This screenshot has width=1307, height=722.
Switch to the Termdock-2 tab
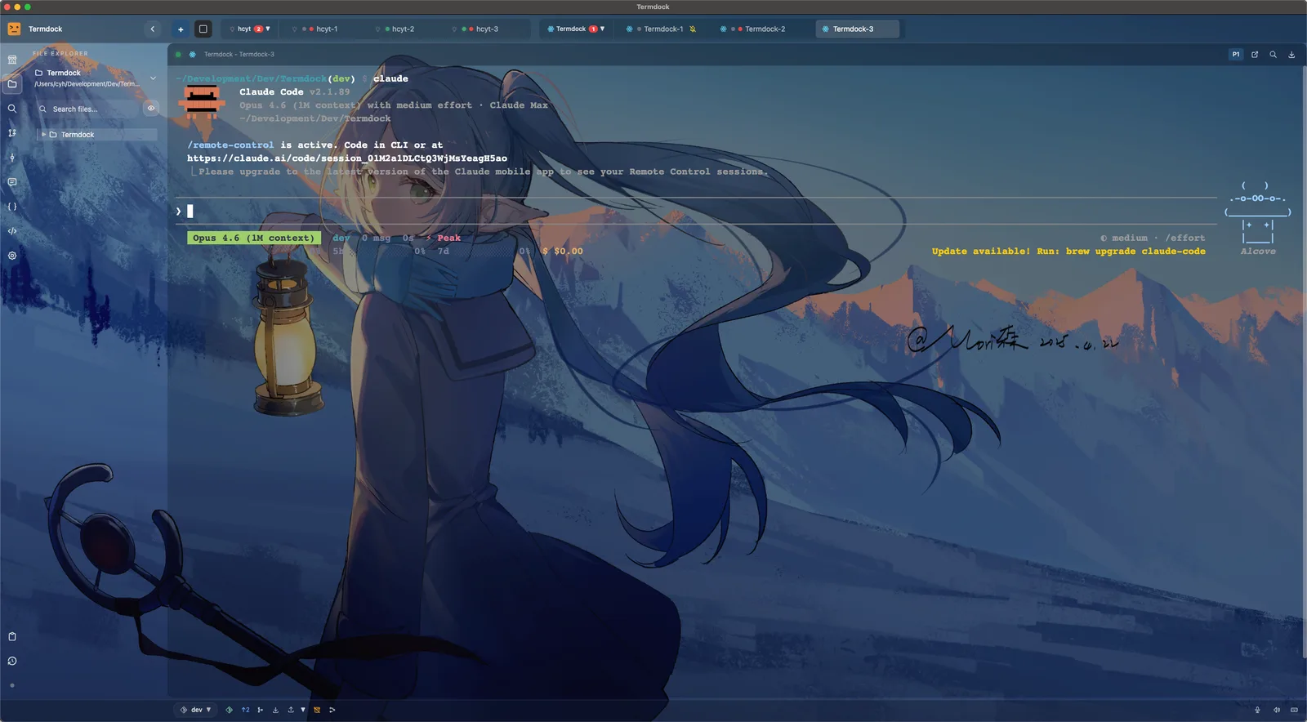(x=760, y=29)
